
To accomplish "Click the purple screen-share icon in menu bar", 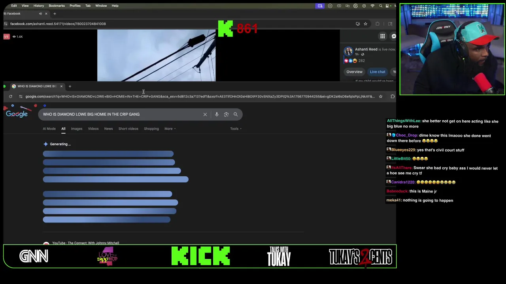I will [x=320, y=6].
